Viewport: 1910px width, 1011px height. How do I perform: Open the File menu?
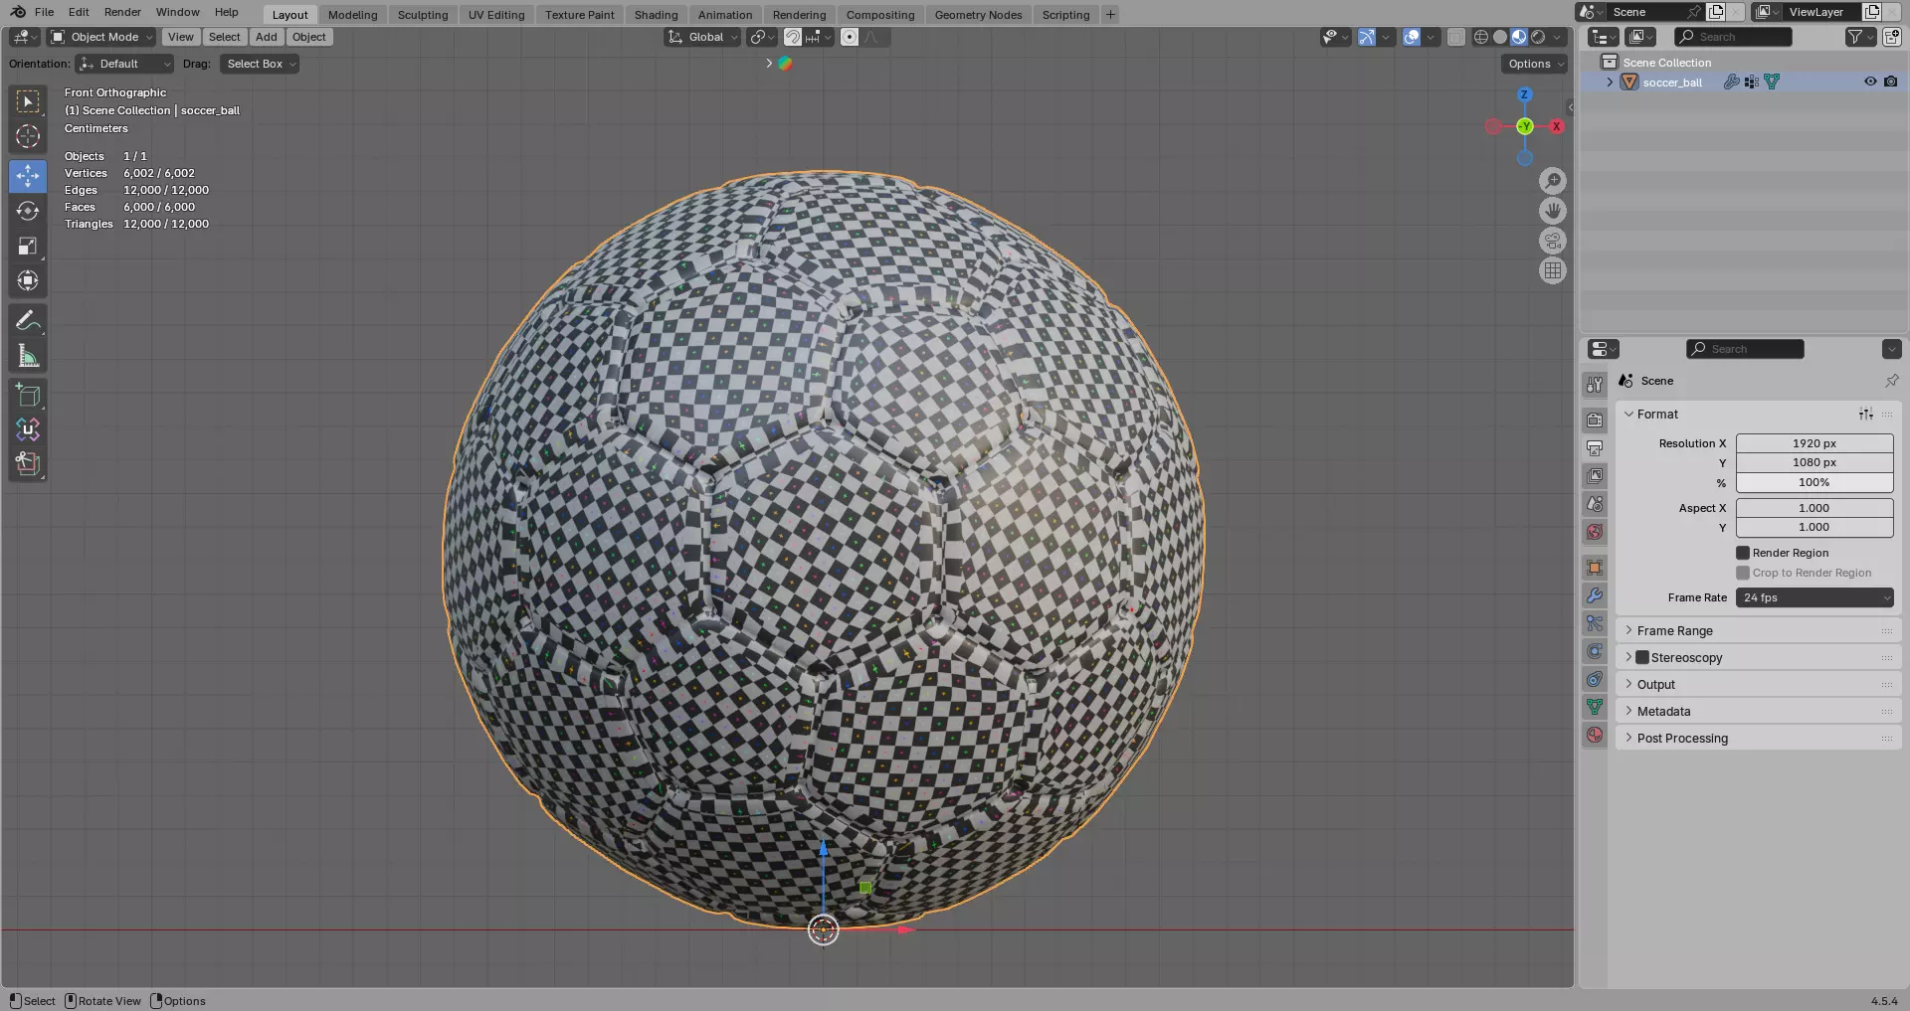[x=44, y=12]
